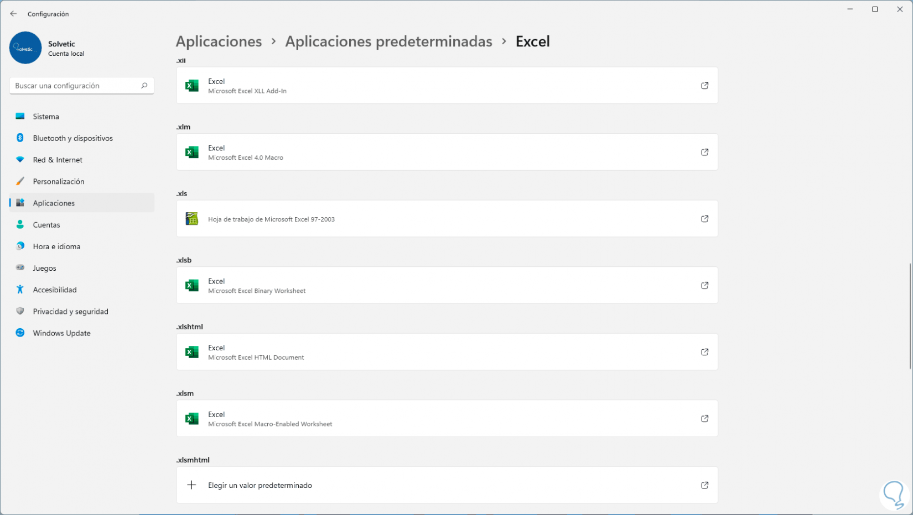Click the vertical scrollbar thumb
The height and width of the screenshot is (515, 913).
(910, 316)
